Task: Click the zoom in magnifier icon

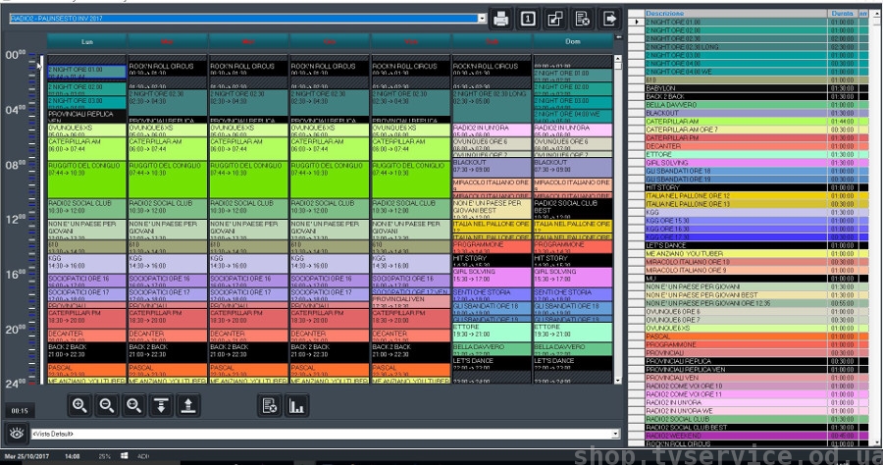Action: 79,404
